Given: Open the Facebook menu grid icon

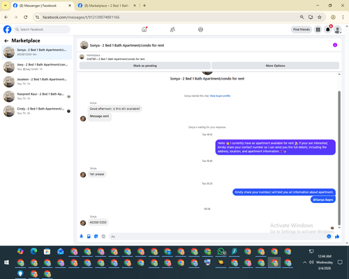Looking at the screenshot, I should (318, 29).
